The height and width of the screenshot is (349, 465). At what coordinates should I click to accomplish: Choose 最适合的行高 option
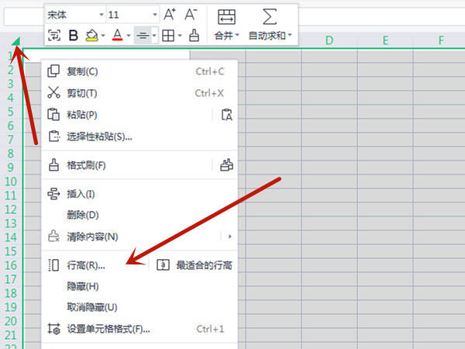(x=195, y=265)
